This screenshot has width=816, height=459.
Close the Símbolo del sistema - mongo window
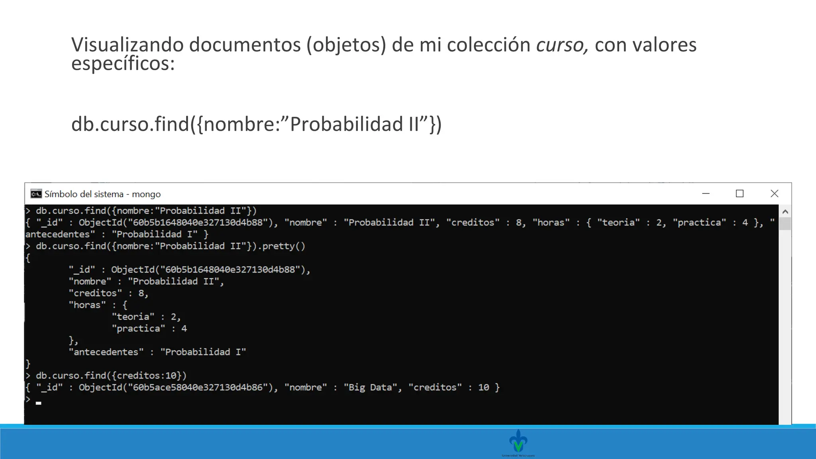pos(774,194)
